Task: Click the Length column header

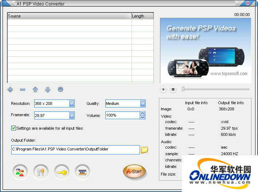Action: (142, 16)
